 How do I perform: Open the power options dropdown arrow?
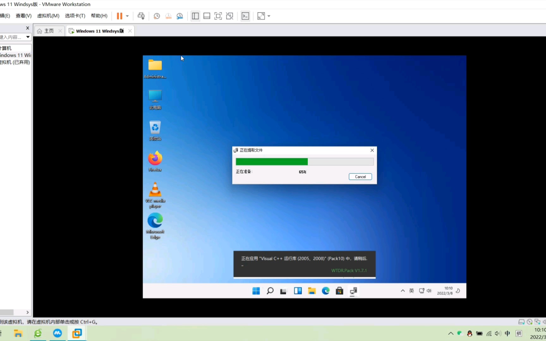pyautogui.click(x=128, y=16)
